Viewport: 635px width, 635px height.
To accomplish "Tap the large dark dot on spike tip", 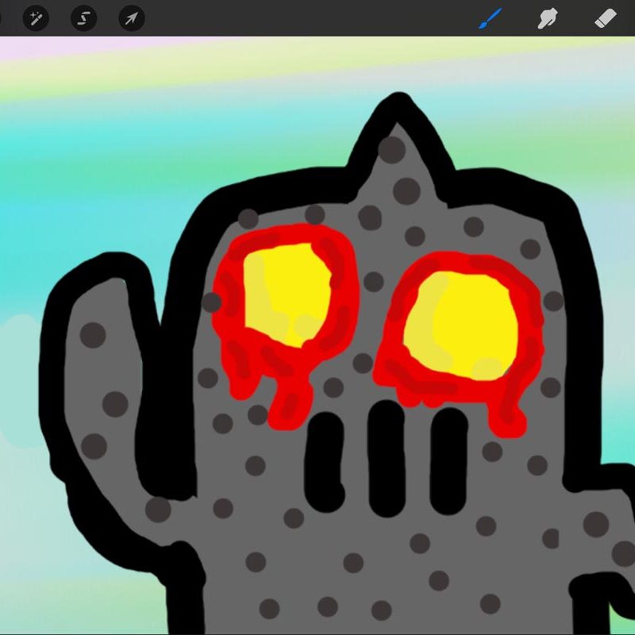I will point(391,148).
